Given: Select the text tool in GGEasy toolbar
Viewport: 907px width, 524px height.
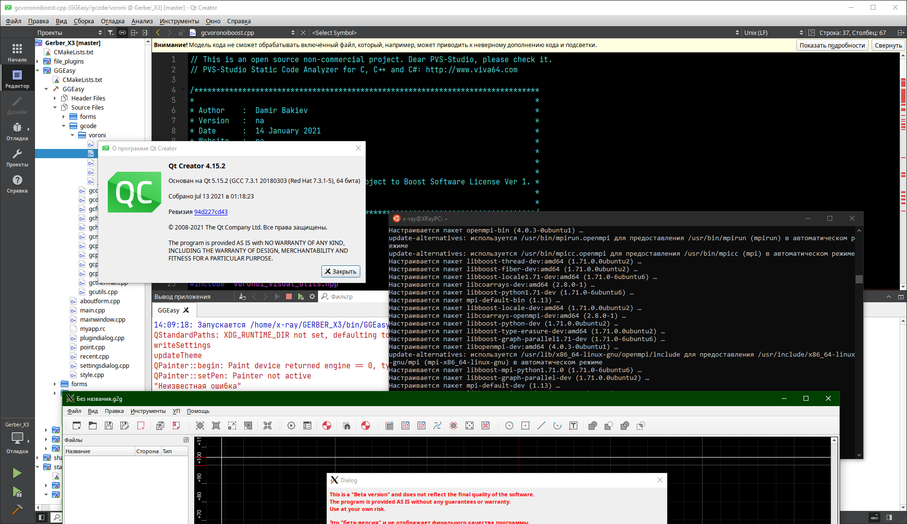Looking at the screenshot, I should click(573, 426).
